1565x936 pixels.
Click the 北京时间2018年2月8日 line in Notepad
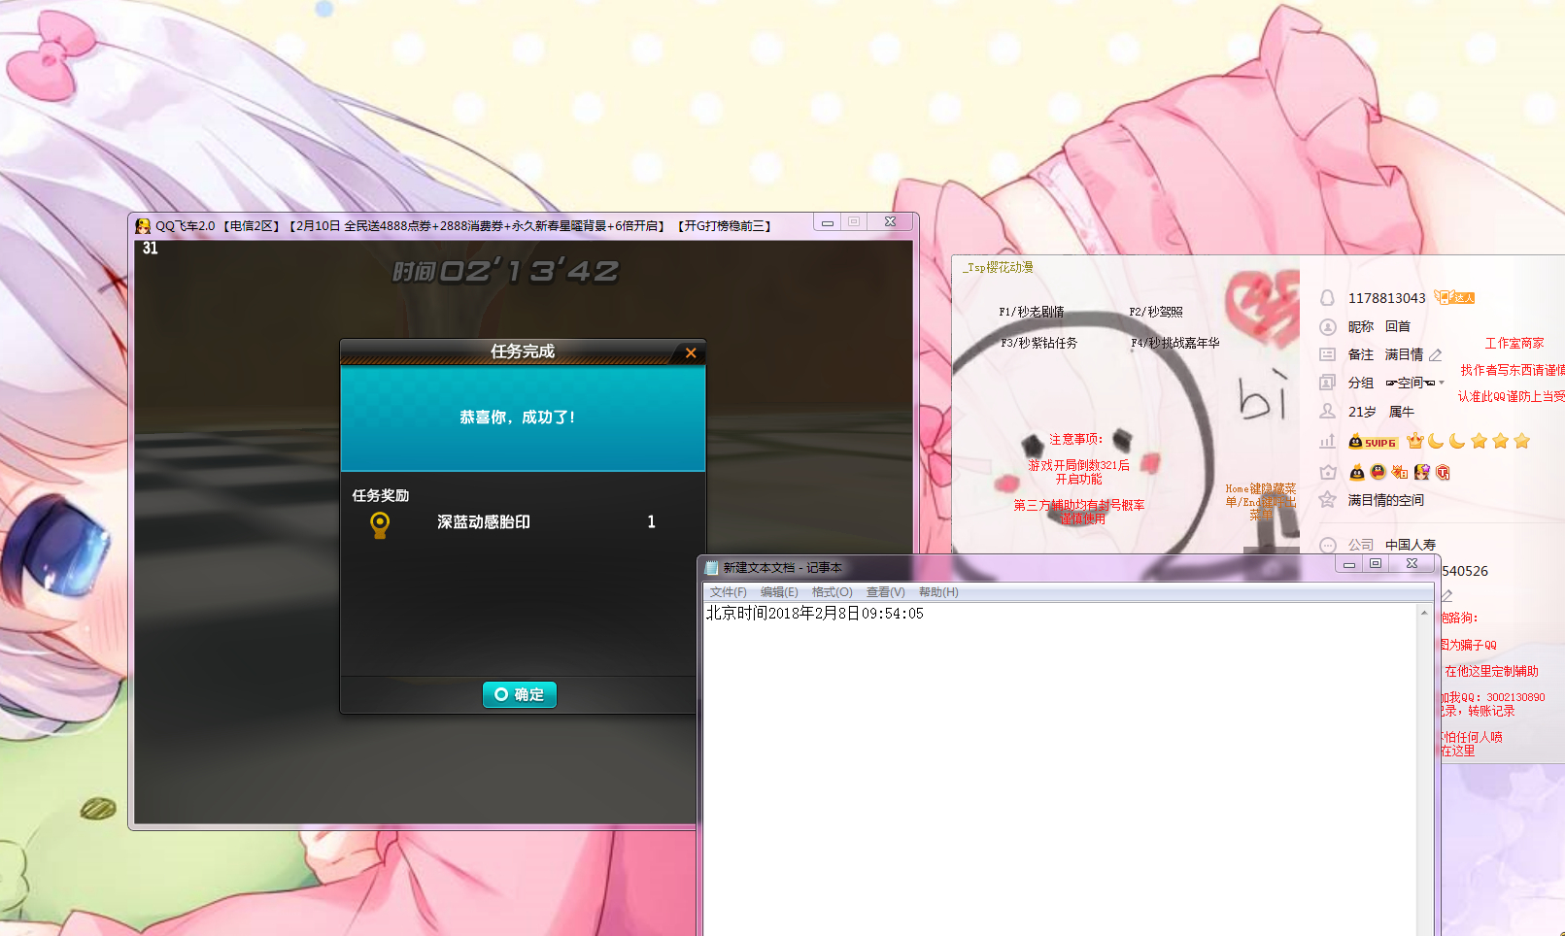click(814, 614)
